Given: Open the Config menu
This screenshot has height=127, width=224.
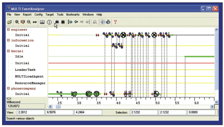Looking at the screenshot, I should [38, 15].
